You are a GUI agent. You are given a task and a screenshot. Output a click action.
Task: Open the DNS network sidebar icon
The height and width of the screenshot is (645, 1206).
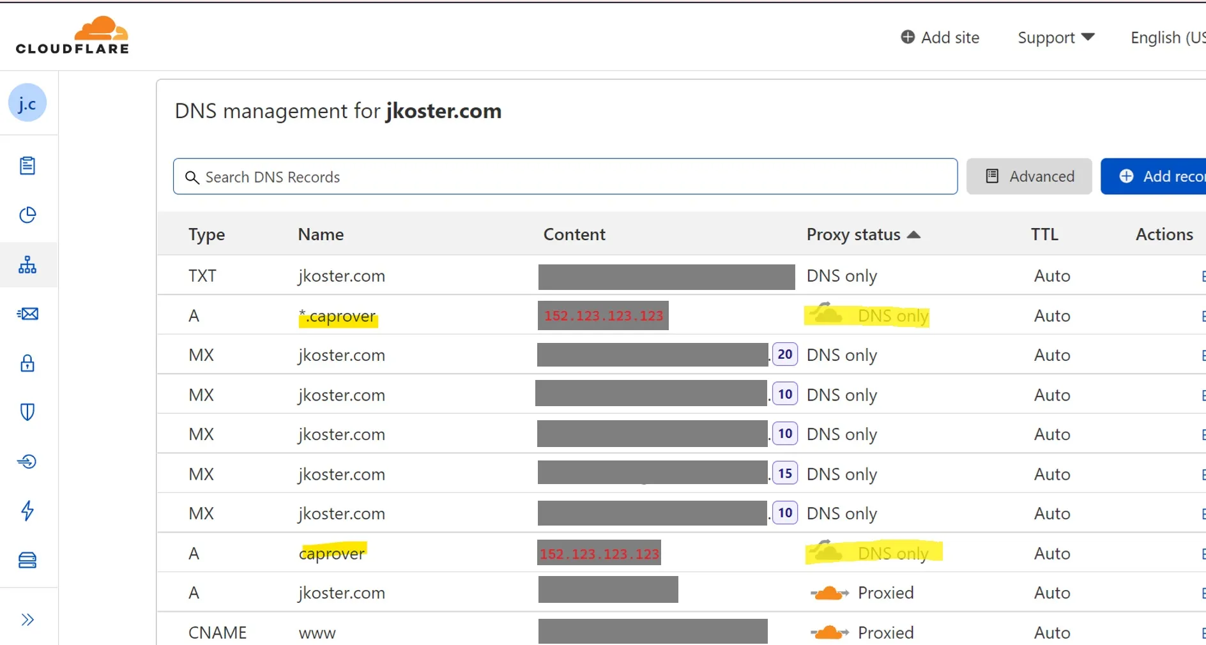tap(27, 264)
